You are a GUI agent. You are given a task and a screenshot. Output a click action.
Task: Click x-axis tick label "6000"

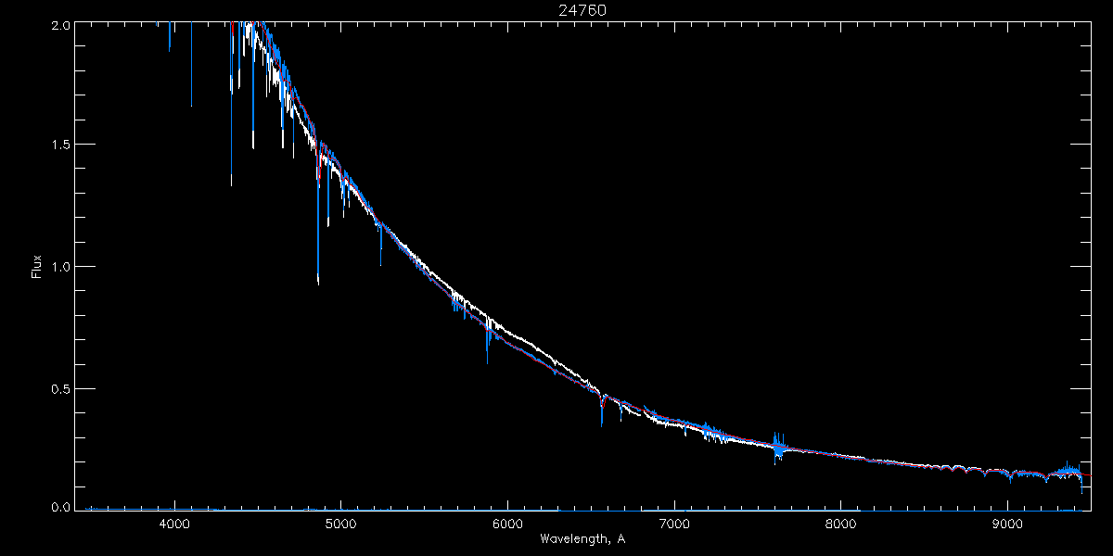[507, 523]
